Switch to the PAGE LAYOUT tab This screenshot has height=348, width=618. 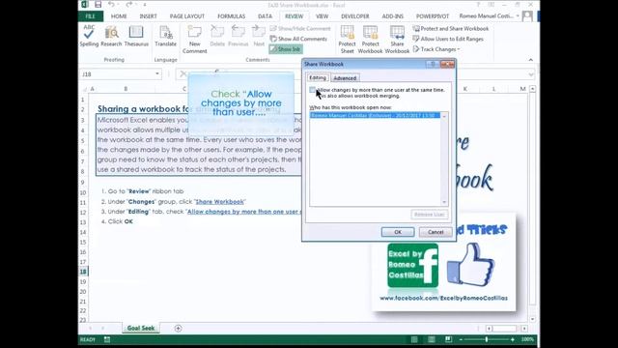coord(186,16)
